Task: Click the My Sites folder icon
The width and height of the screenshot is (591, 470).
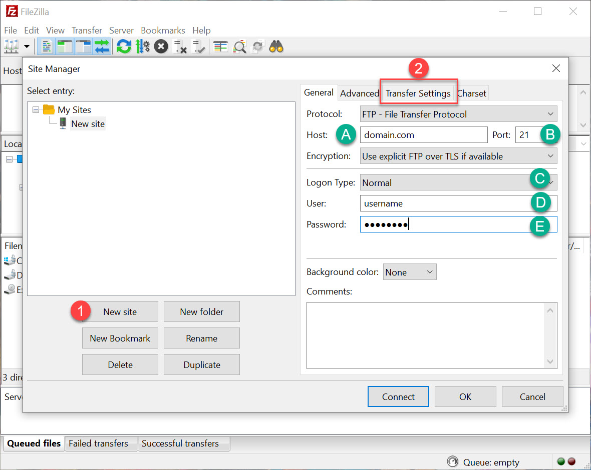Action: pos(49,109)
